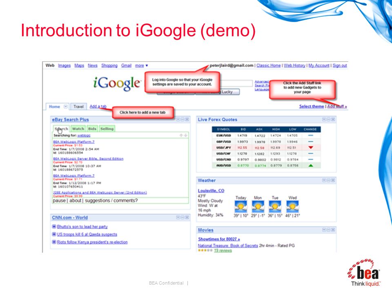Click the up arrow in eBay results

pos(181,135)
